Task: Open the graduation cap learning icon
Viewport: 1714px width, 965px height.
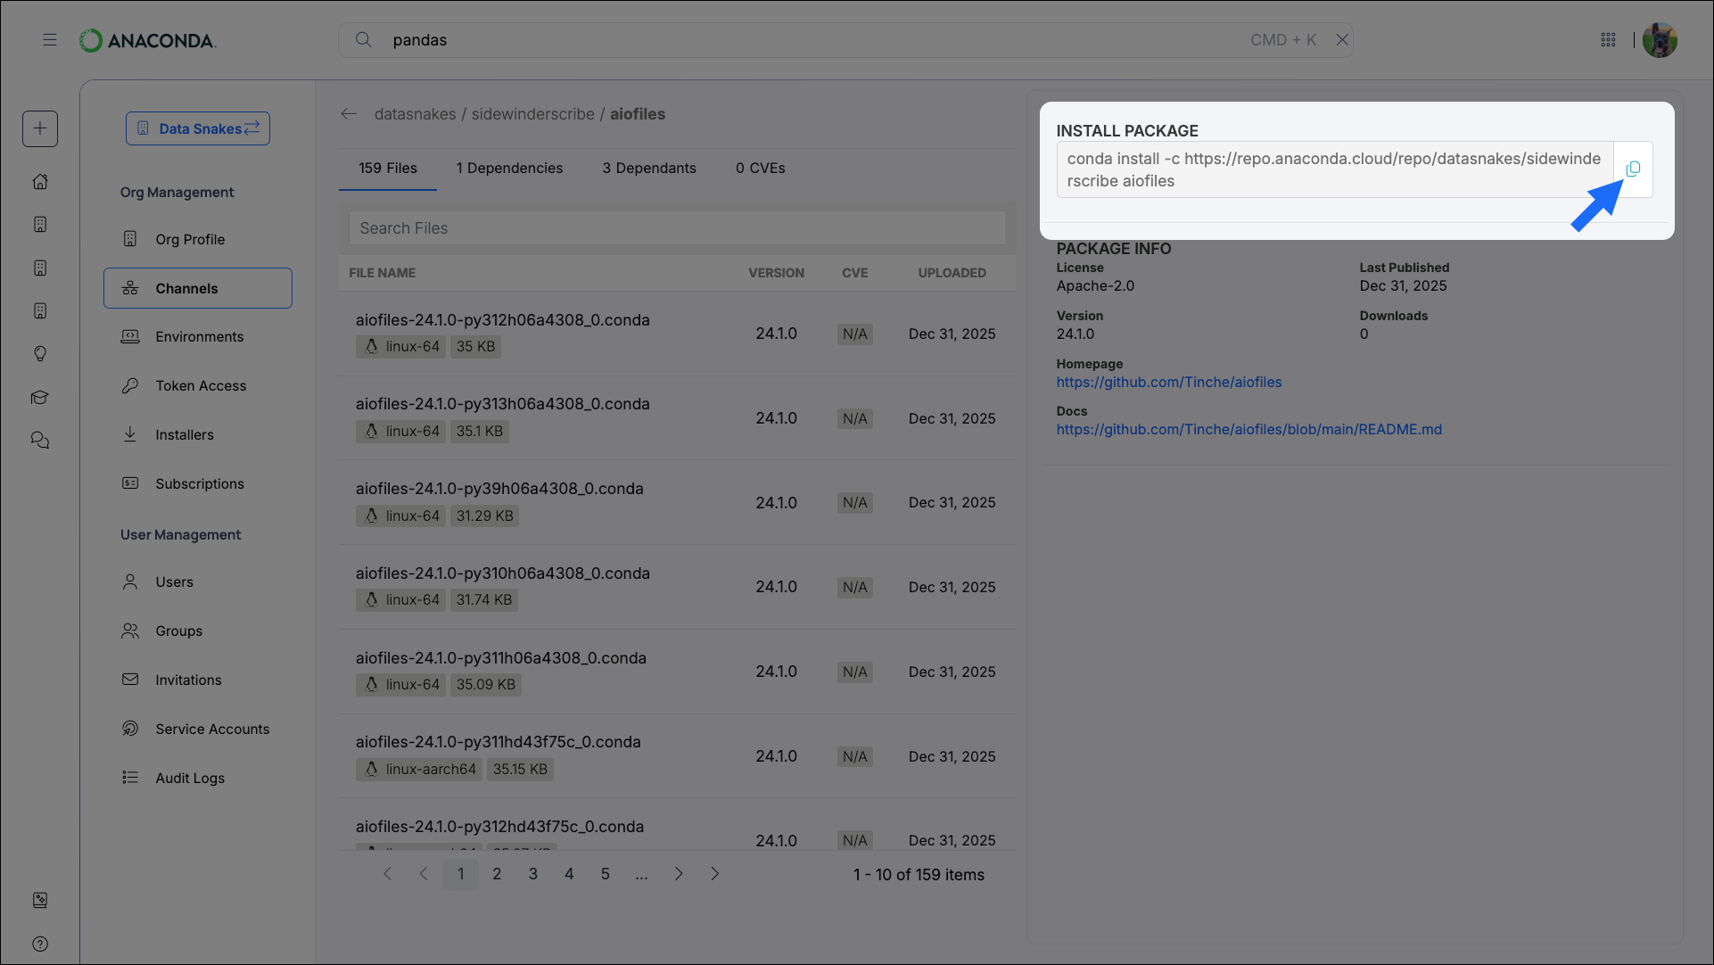Action: [40, 398]
